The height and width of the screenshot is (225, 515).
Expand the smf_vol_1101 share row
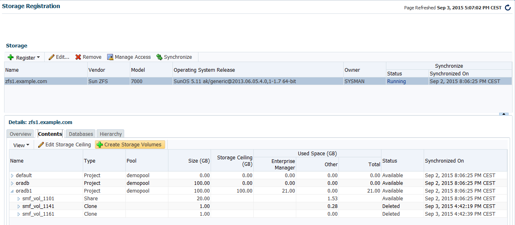pos(19,199)
